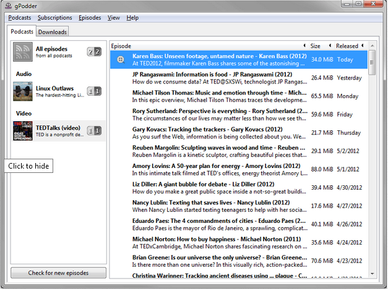Click the Thursday release date
This screenshot has width=388, height=289.
[348, 133]
